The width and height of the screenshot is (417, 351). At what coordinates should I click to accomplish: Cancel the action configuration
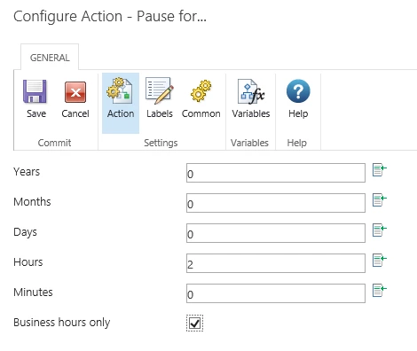pyautogui.click(x=75, y=99)
